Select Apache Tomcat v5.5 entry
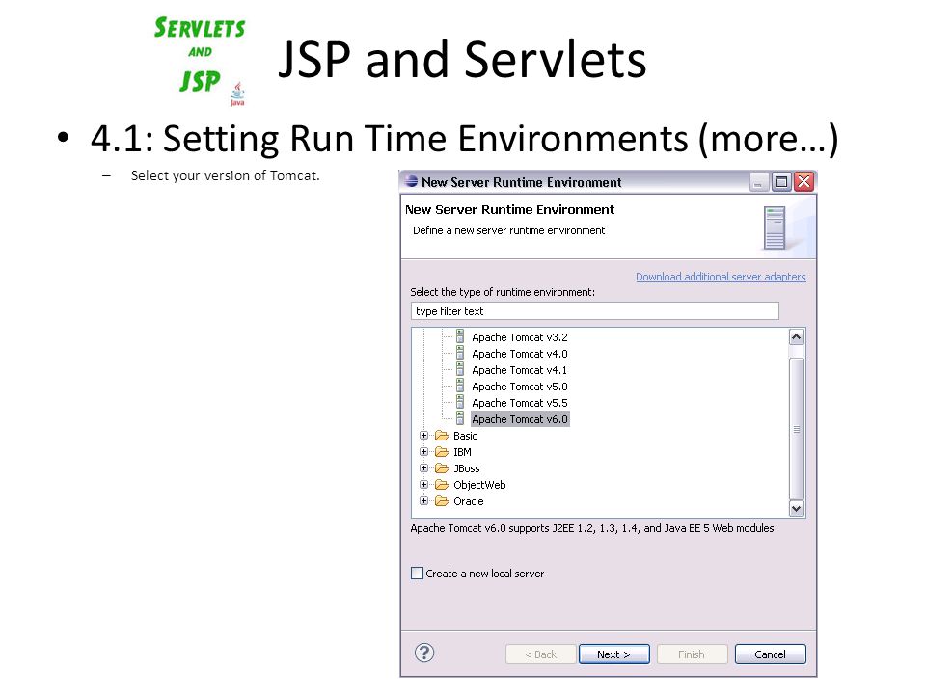This screenshot has height=694, width=926. pyautogui.click(x=520, y=403)
